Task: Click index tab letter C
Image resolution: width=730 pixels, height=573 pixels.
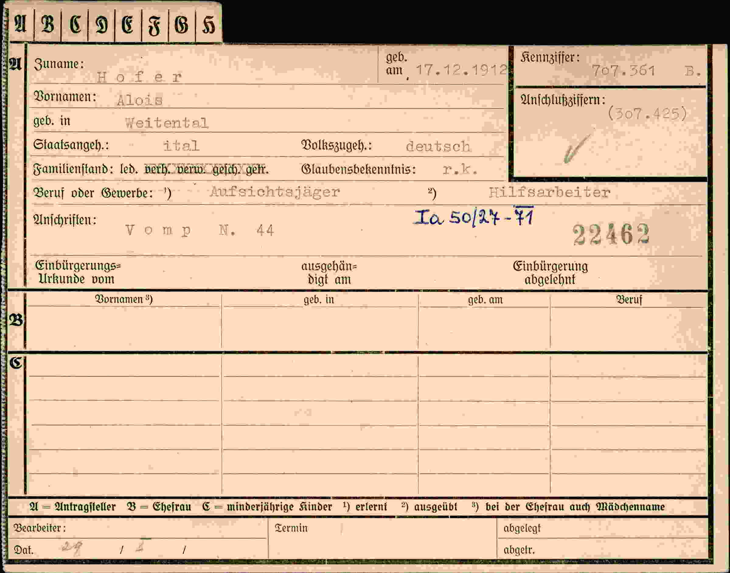Action: point(75,25)
